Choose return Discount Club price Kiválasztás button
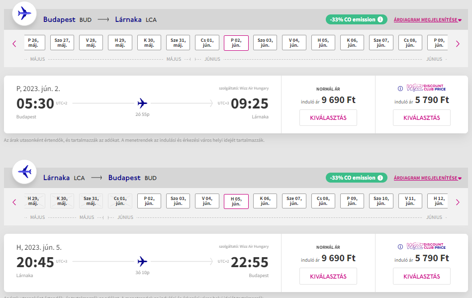This screenshot has height=298, width=472. click(x=422, y=276)
